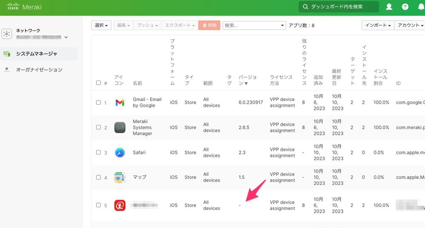Open Gmail - Email by Google app
This screenshot has width=425, height=228.
147,103
